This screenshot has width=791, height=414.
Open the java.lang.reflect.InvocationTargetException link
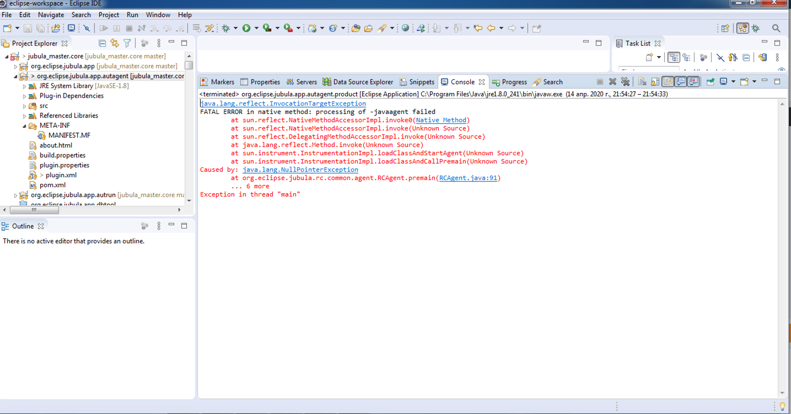(x=283, y=104)
